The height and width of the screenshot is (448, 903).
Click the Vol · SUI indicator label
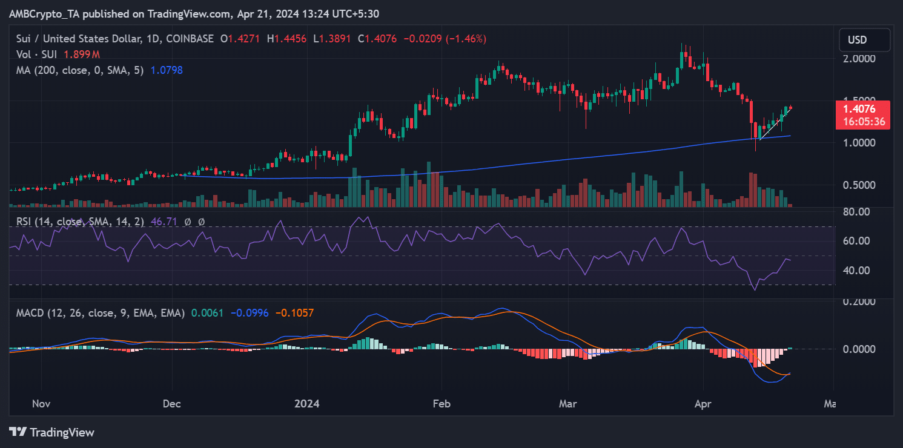(x=37, y=54)
